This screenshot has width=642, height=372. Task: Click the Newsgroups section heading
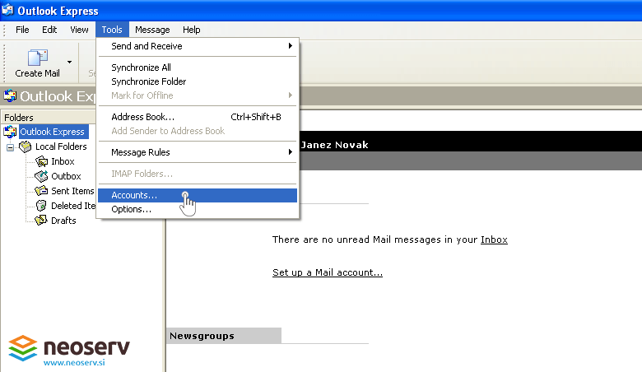(202, 336)
